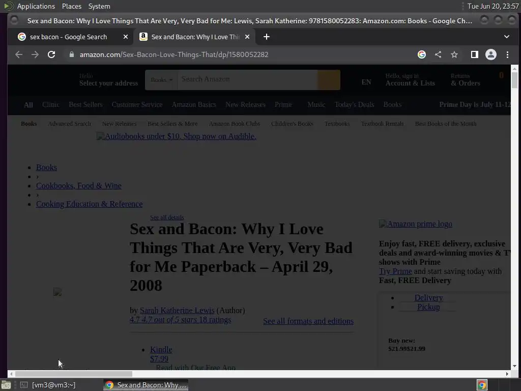Open Today's Deals nav link

(x=354, y=104)
